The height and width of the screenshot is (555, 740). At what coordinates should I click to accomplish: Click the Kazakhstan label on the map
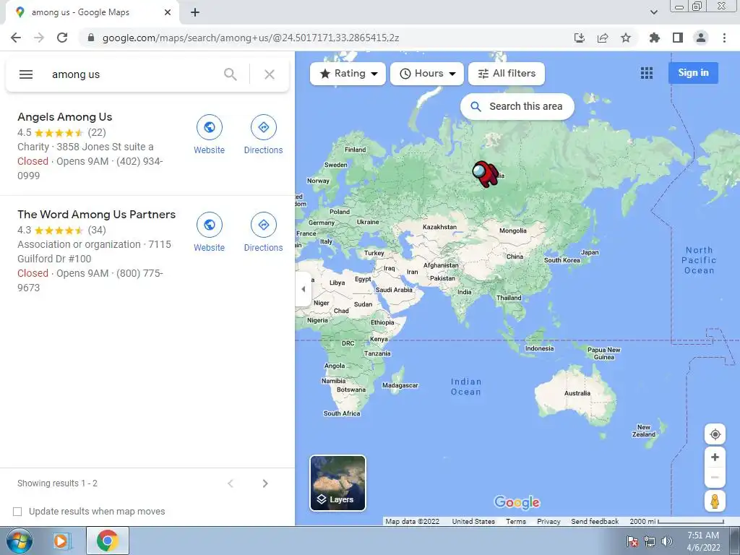point(439,227)
